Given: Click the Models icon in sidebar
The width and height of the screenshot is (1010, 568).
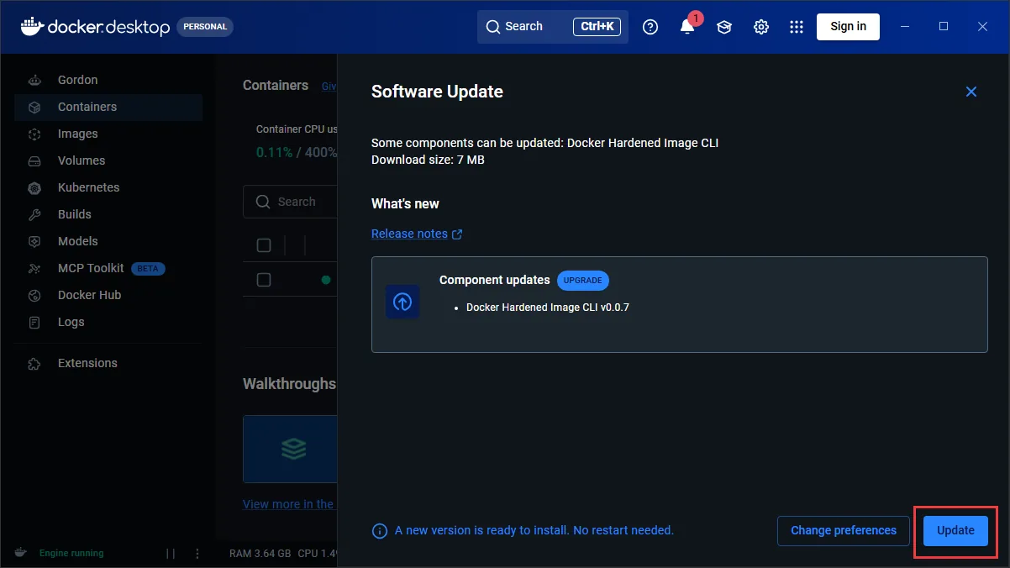Looking at the screenshot, I should pos(34,241).
